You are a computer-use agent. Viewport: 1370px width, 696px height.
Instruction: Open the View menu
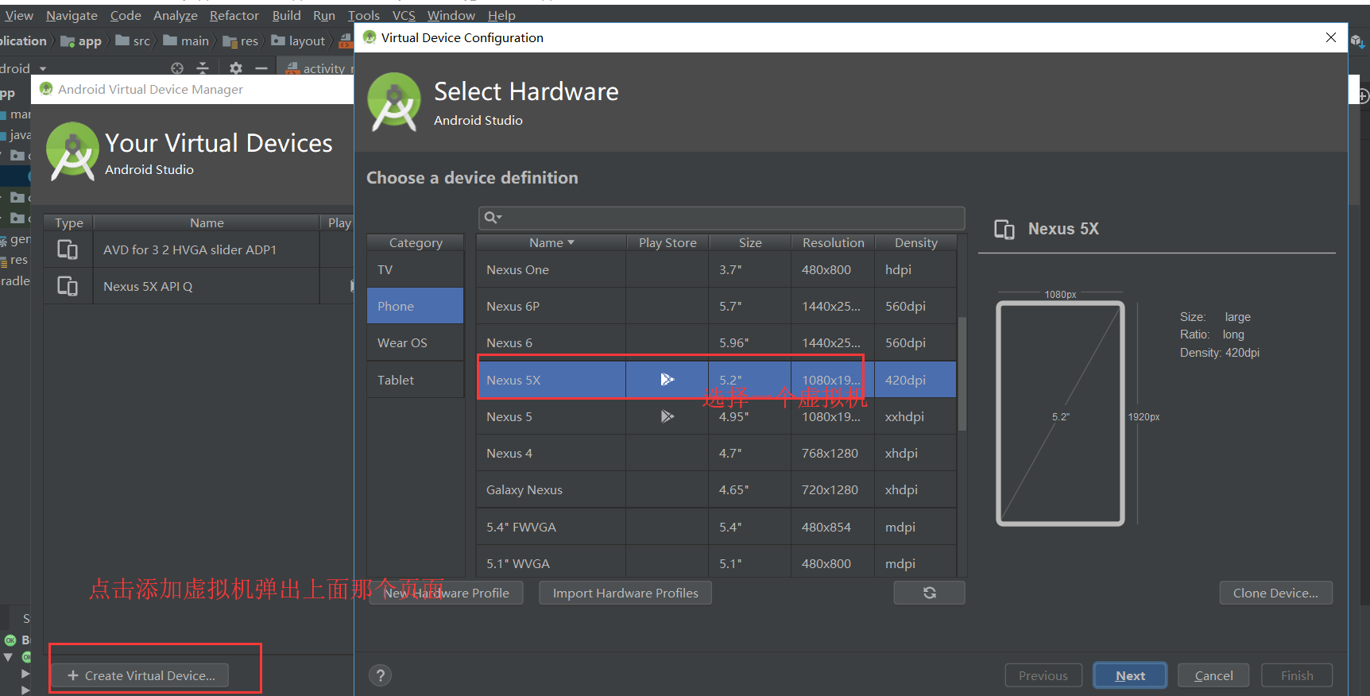point(19,15)
